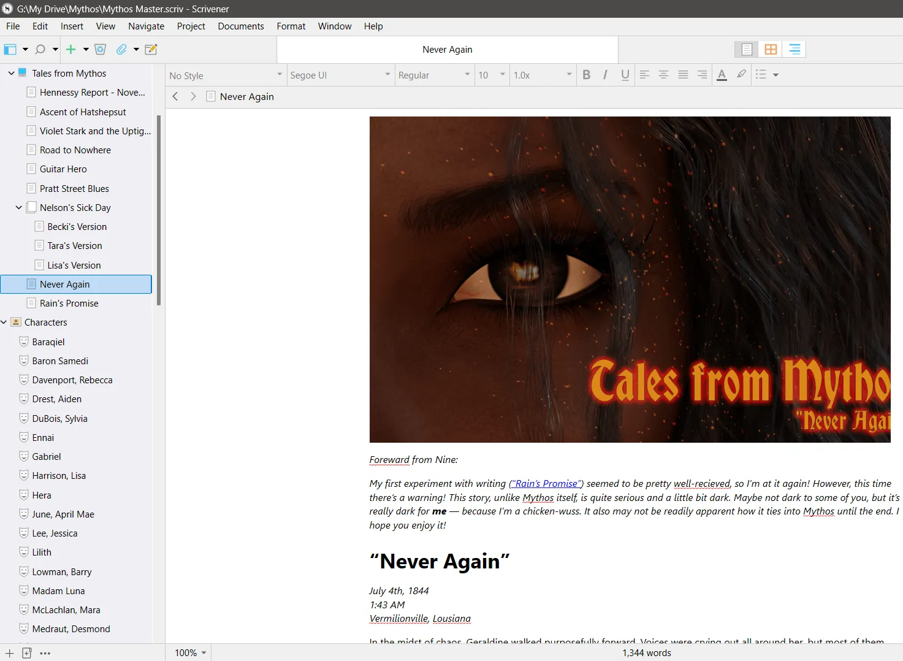Open the View toolbar dropdown arrow
This screenshot has width=903, height=661.
25,50
